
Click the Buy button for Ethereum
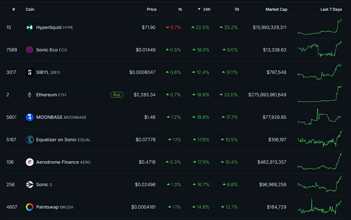(x=117, y=95)
